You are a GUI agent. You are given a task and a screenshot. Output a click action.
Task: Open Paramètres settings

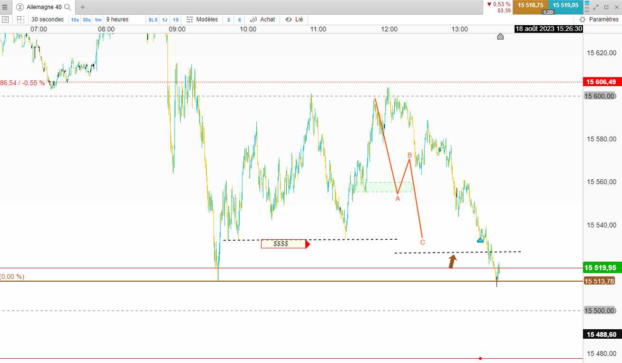599,20
